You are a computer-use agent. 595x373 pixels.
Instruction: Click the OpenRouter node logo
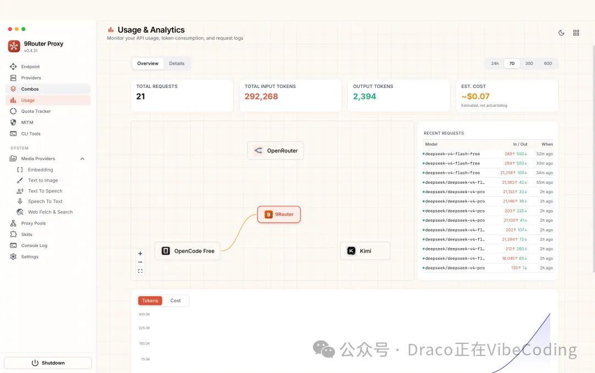pyautogui.click(x=258, y=151)
